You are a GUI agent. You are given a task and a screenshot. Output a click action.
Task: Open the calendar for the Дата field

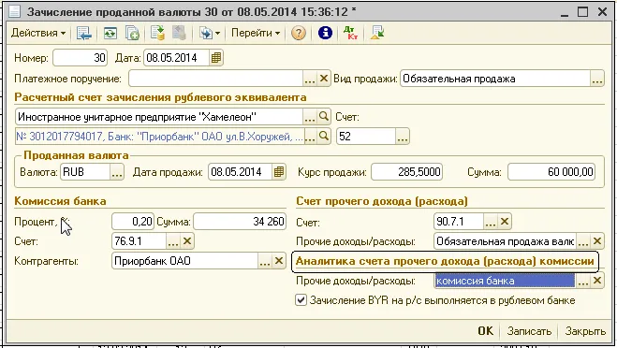[215, 58]
